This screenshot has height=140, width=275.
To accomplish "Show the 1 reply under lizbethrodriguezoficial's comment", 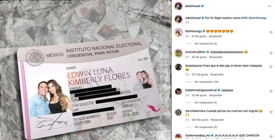I will (206, 102).
